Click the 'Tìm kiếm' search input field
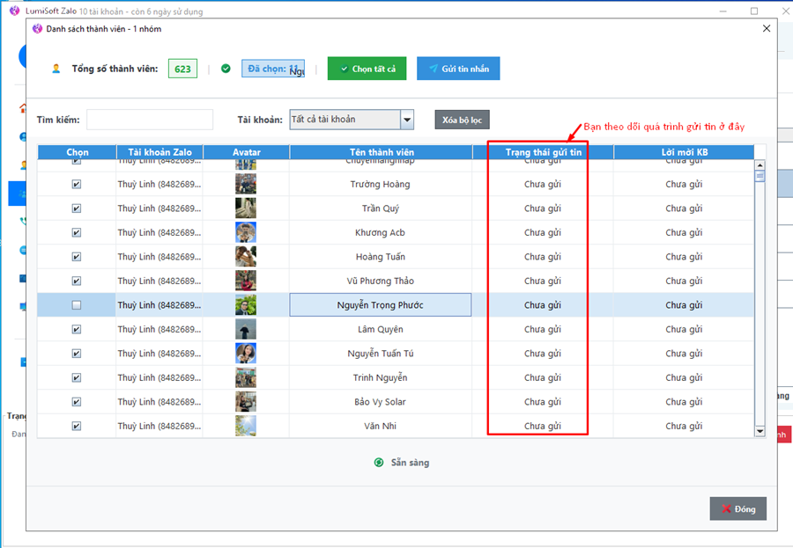The width and height of the screenshot is (793, 548). [150, 120]
